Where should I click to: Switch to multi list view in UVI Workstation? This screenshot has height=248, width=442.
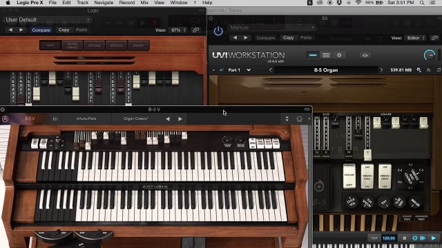point(326,55)
